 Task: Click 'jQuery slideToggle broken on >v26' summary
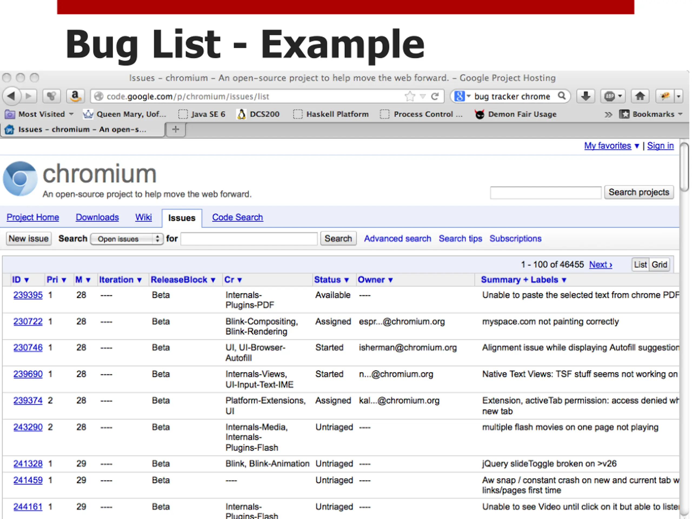tap(549, 464)
